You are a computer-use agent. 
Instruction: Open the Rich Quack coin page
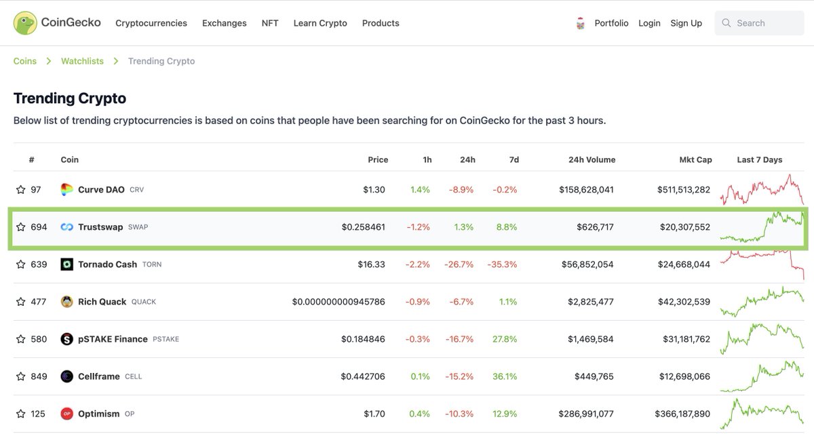coord(102,302)
